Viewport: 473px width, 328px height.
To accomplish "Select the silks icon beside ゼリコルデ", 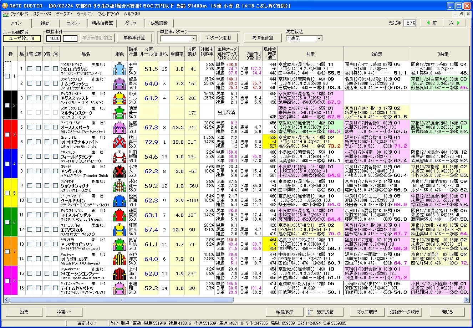I will (119, 259).
